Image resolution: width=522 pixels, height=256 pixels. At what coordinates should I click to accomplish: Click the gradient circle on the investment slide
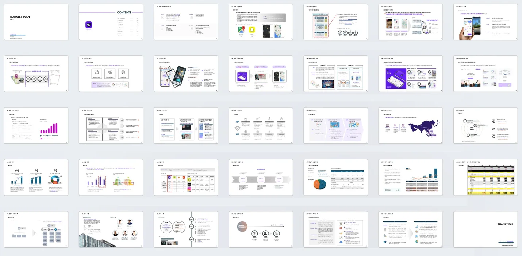coord(243,227)
